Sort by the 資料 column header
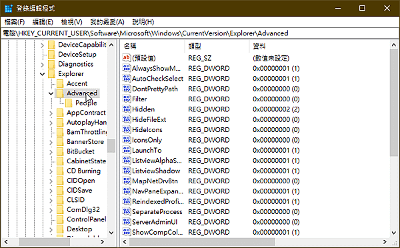This screenshot has height=248, width=400. coord(319,46)
